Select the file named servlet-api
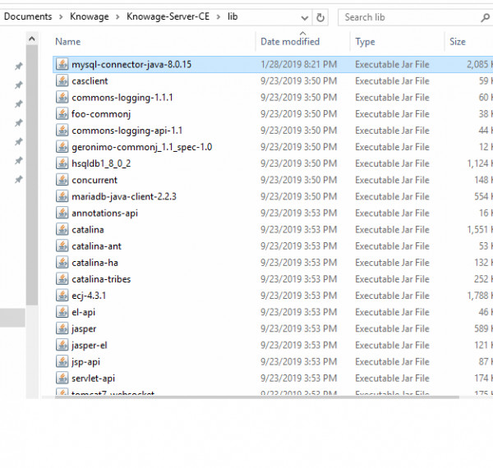Viewport: 493px width, 468px height. pos(93,379)
